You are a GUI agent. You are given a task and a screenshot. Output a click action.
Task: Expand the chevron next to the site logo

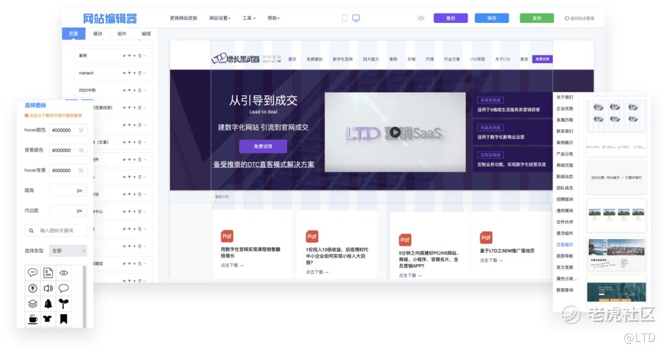tap(280, 61)
